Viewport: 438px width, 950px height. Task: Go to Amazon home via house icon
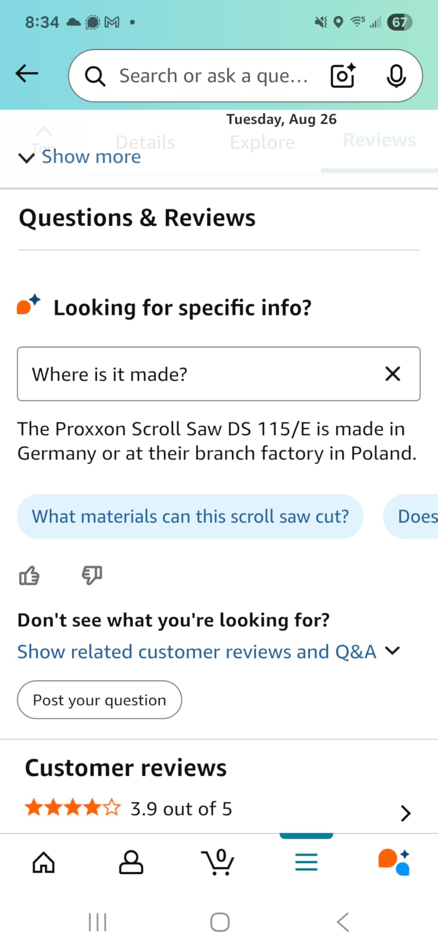(43, 862)
